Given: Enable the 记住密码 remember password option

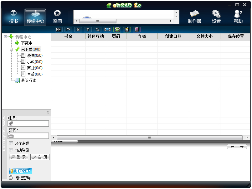Looking at the screenshot, I should [12, 144].
